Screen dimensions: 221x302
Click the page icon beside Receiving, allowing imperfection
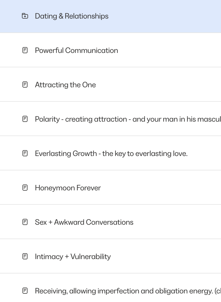(x=25, y=291)
